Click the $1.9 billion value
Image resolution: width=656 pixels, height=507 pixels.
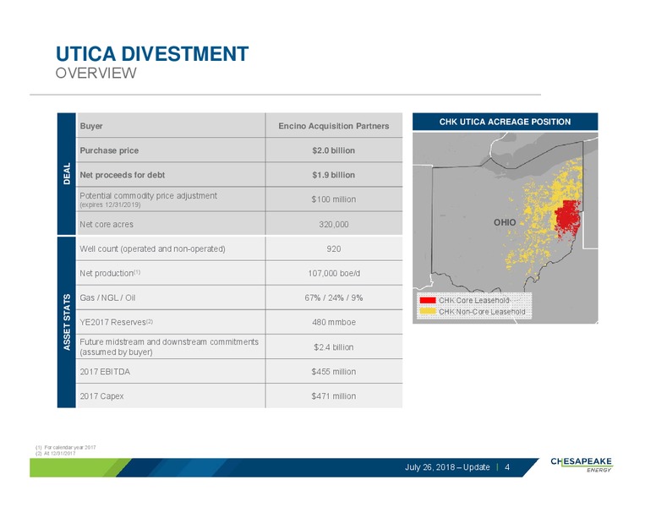click(x=333, y=175)
